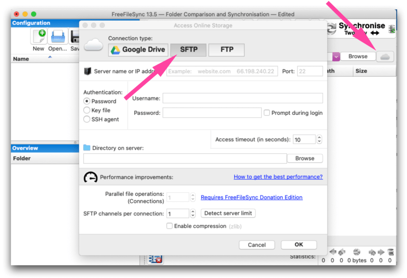Screen dimensions: 407x278
Task: Enable the Prompt during login checkbox
Action: (267, 113)
